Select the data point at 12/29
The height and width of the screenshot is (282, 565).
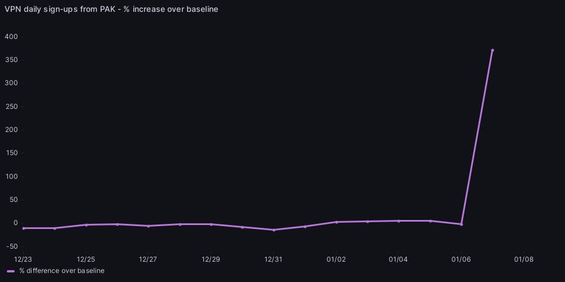coord(211,224)
